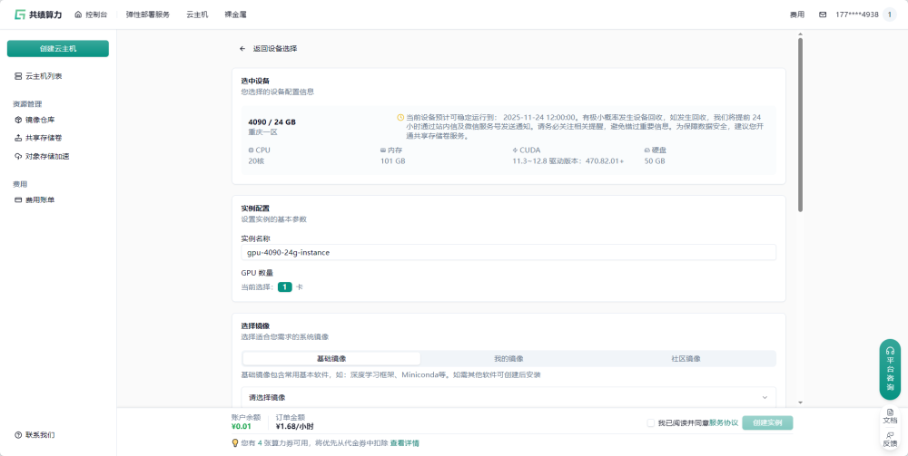908x456 pixels.
Task: Click the 对象存储加速 cloud icon
Action: pos(18,156)
